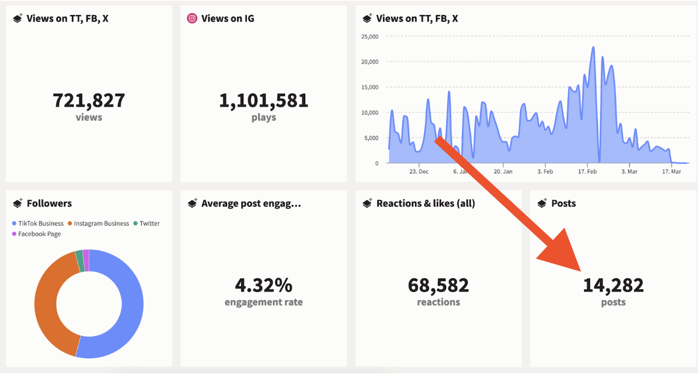
Task: Click the green Twitter legend dot
Action: point(136,223)
